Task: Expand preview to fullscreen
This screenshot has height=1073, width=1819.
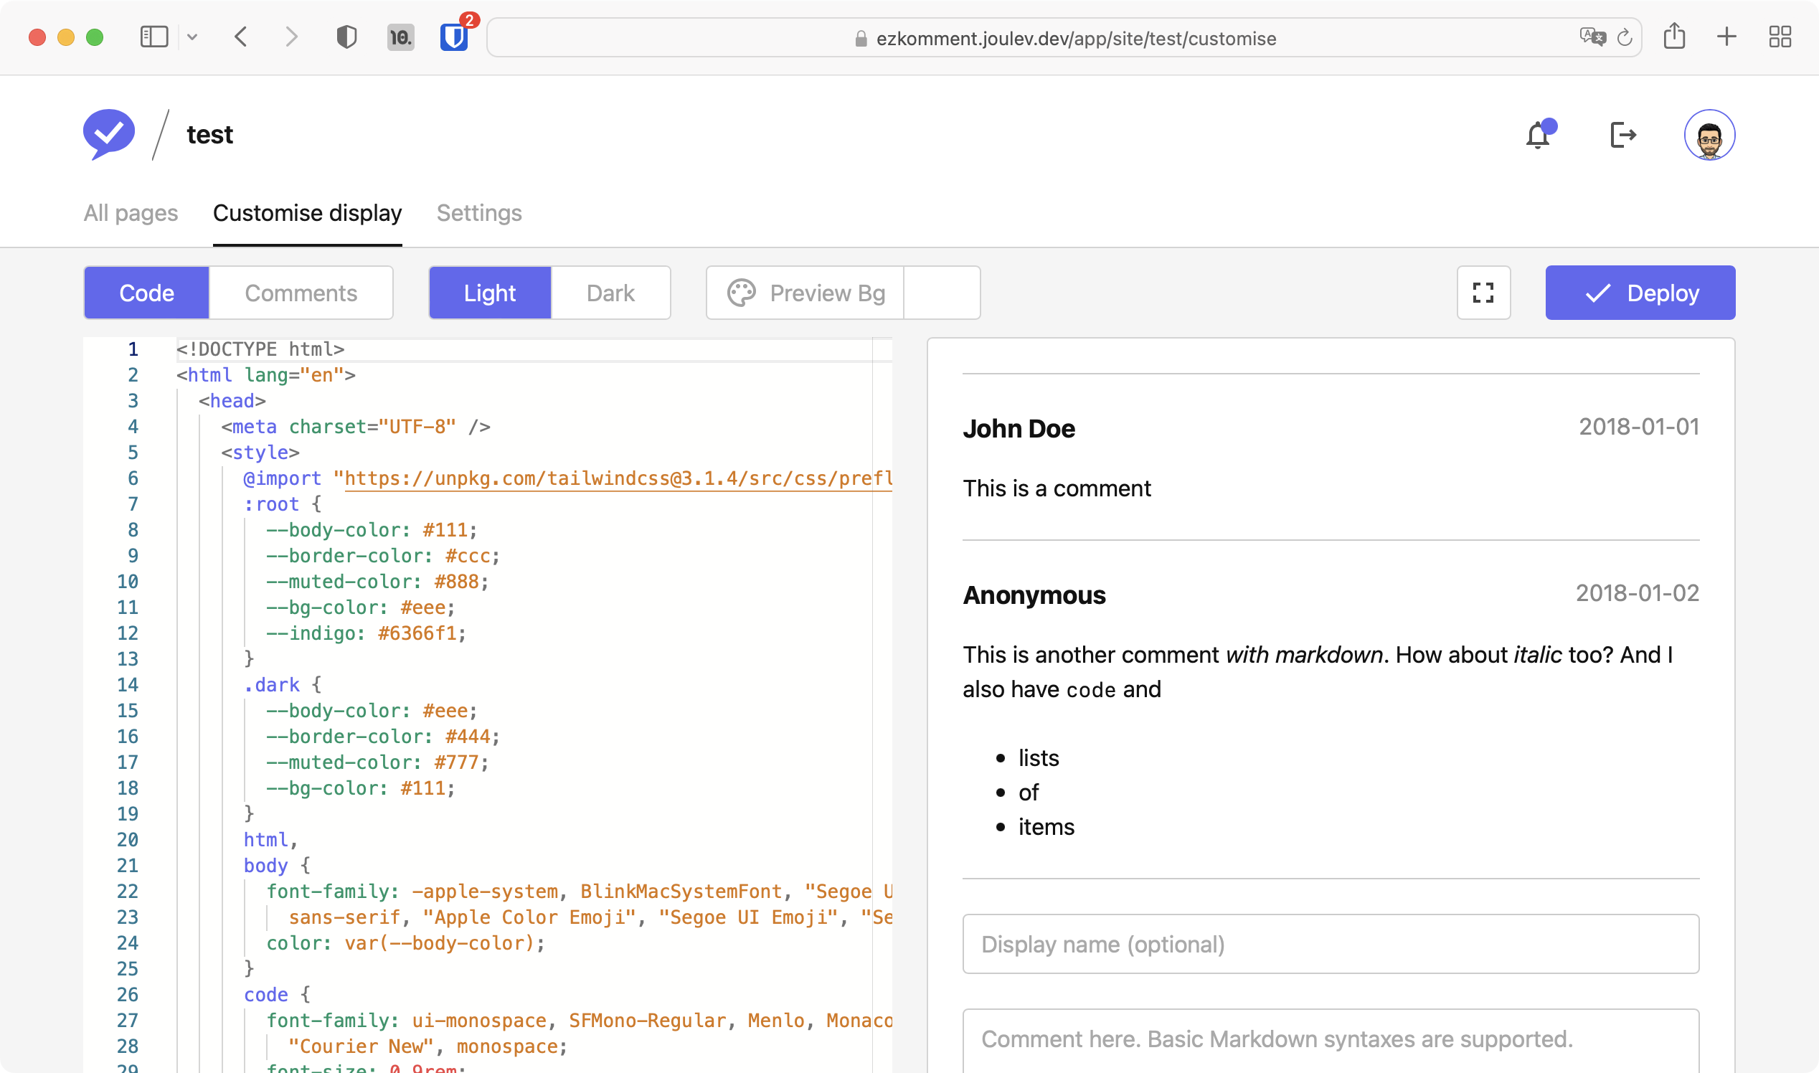Action: [x=1483, y=293]
